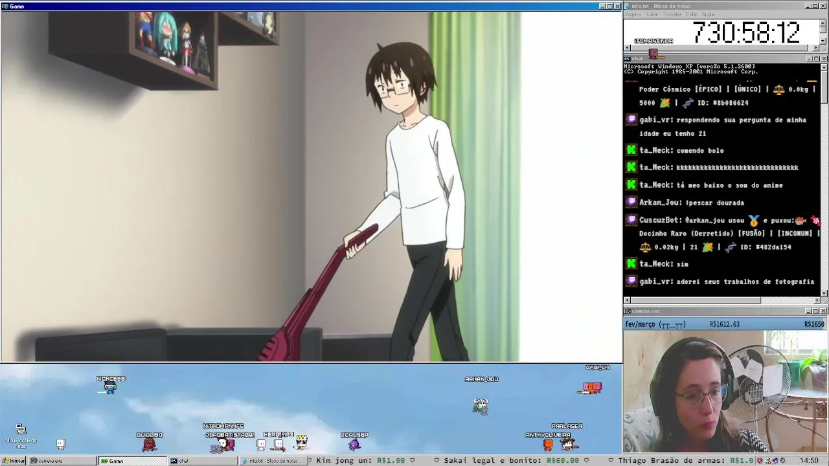Screen dimensions: 829x466
Task: Minimize the chat console window
Action: (x=808, y=59)
